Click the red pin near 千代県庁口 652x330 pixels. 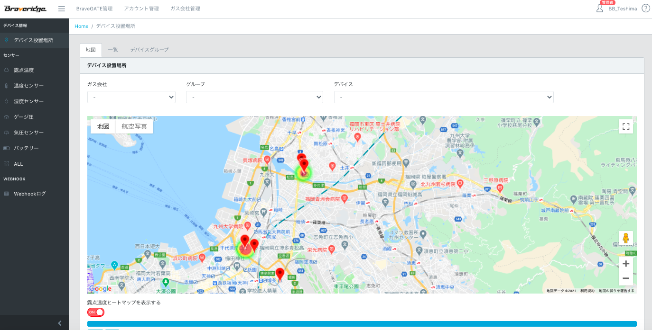click(x=245, y=241)
